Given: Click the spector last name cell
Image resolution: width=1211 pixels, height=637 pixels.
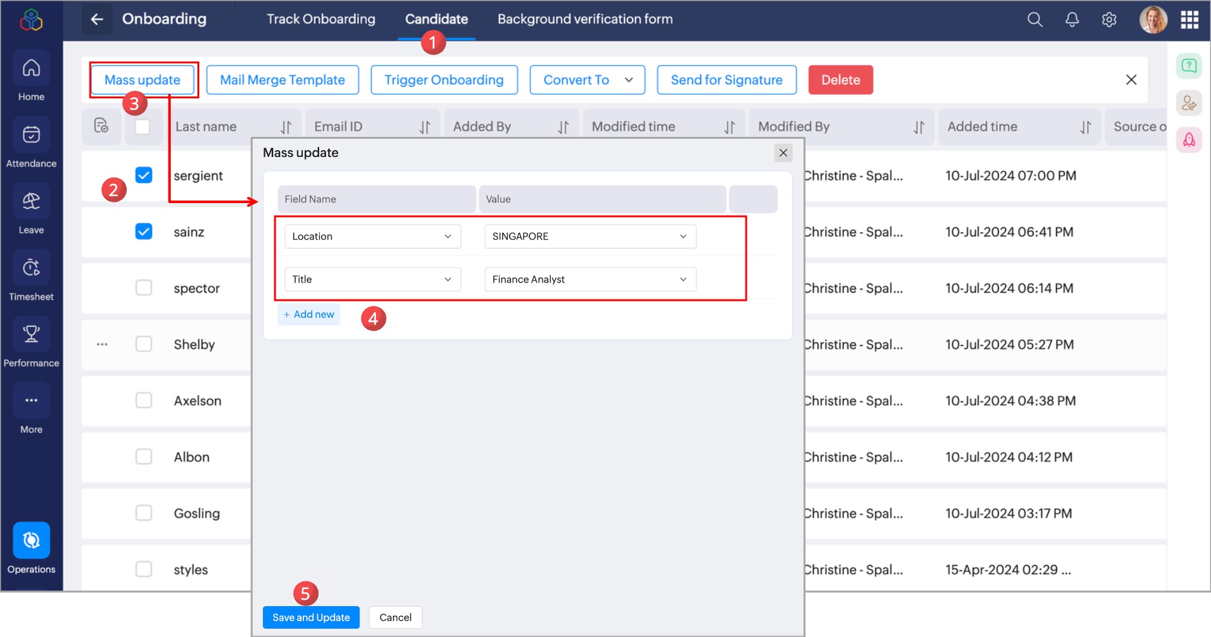Looking at the screenshot, I should [x=197, y=288].
